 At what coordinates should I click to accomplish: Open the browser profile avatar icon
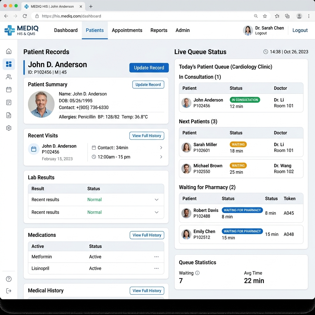pos(299,16)
